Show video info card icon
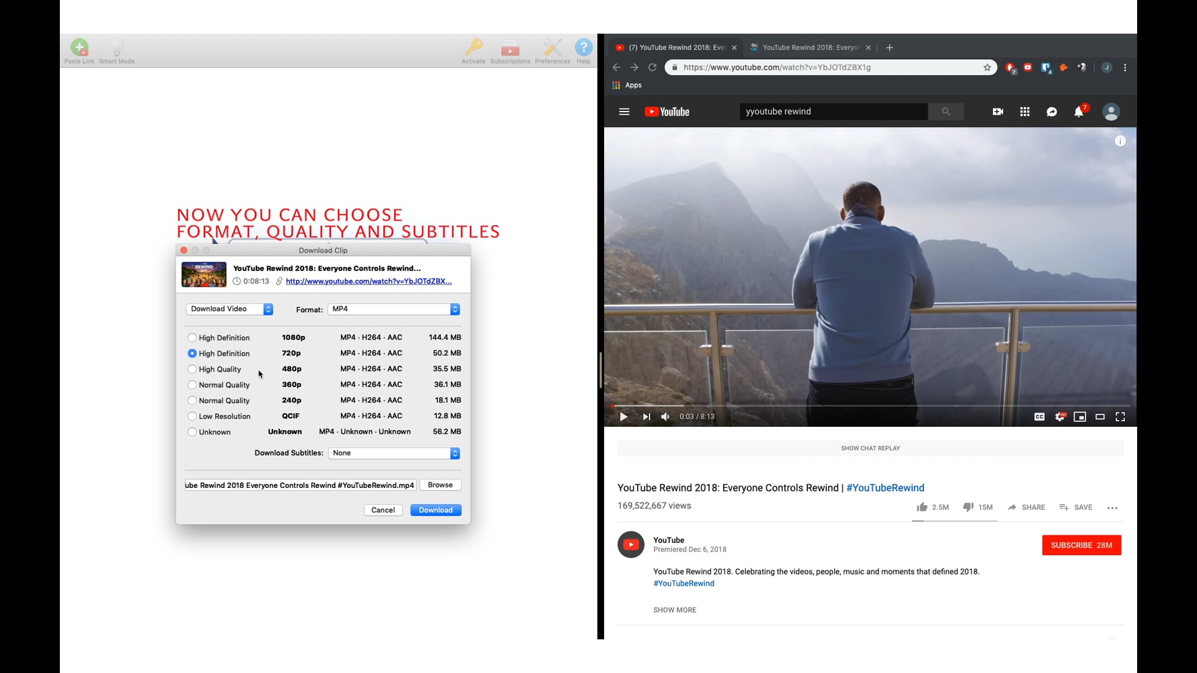Screen dimensions: 1197x673 pos(1120,141)
